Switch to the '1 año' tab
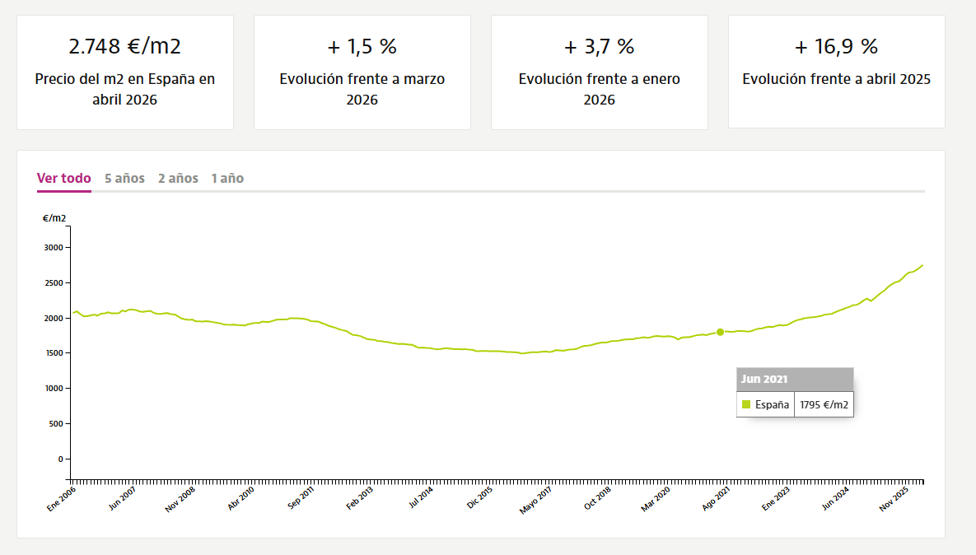976x555 pixels. [x=227, y=179]
